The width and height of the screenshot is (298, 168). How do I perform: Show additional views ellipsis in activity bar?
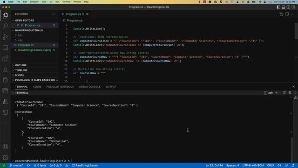click(x=5, y=123)
